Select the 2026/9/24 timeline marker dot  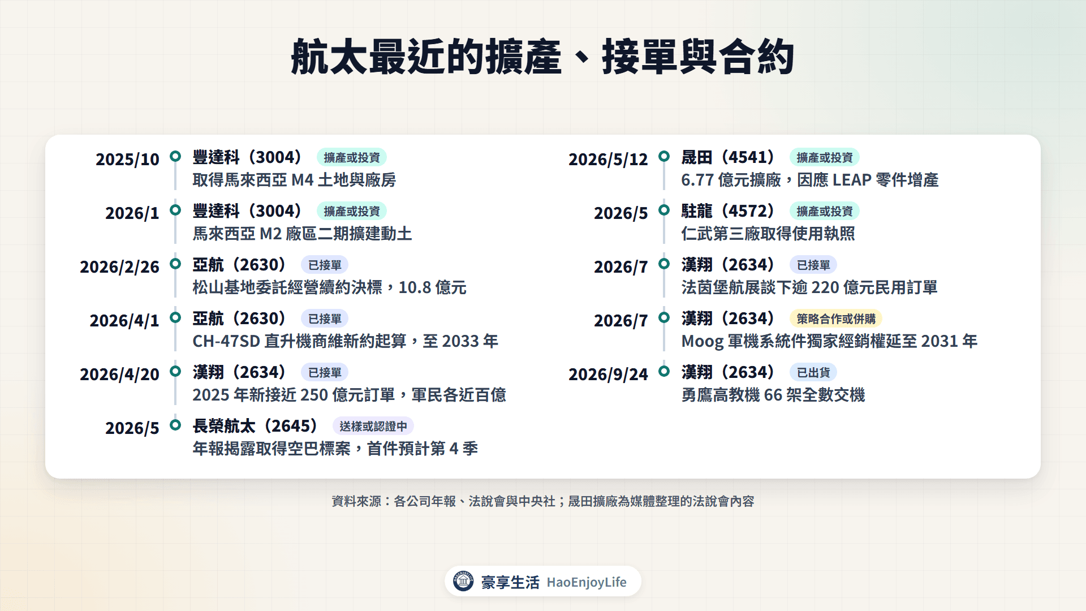(664, 371)
